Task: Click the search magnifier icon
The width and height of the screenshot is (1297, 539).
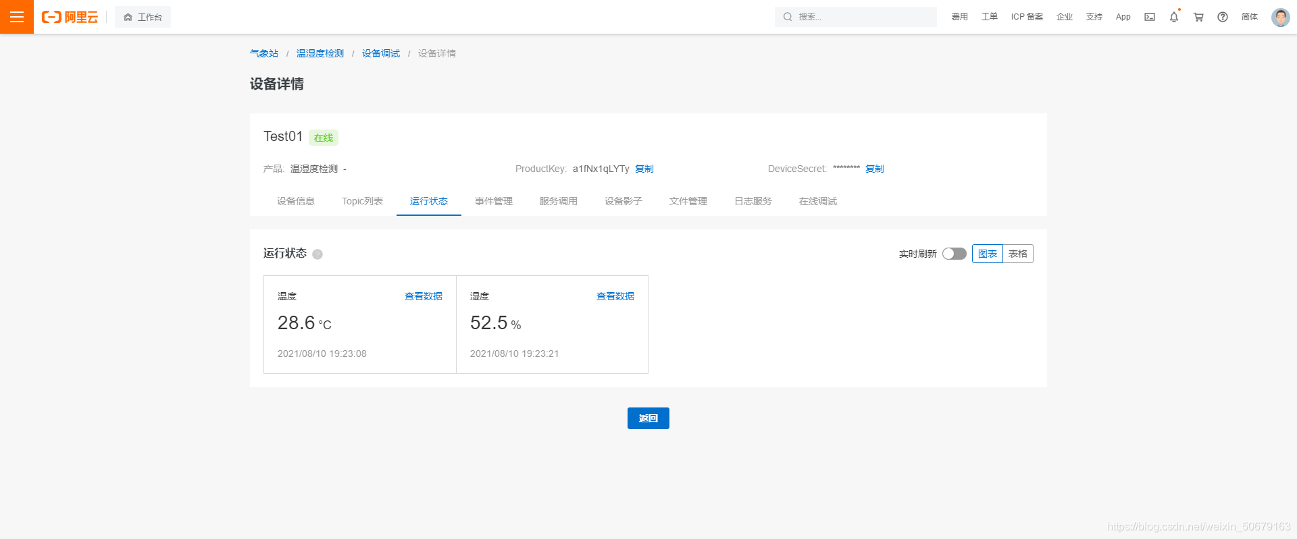Action: point(788,17)
